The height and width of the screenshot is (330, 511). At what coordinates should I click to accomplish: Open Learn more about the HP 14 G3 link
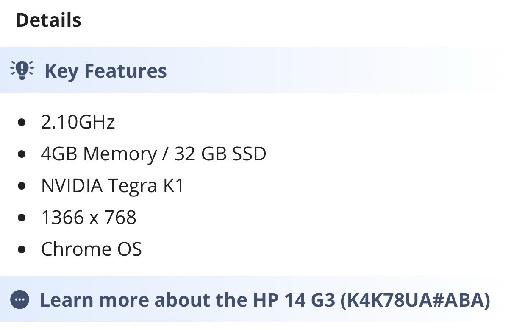[x=265, y=300]
